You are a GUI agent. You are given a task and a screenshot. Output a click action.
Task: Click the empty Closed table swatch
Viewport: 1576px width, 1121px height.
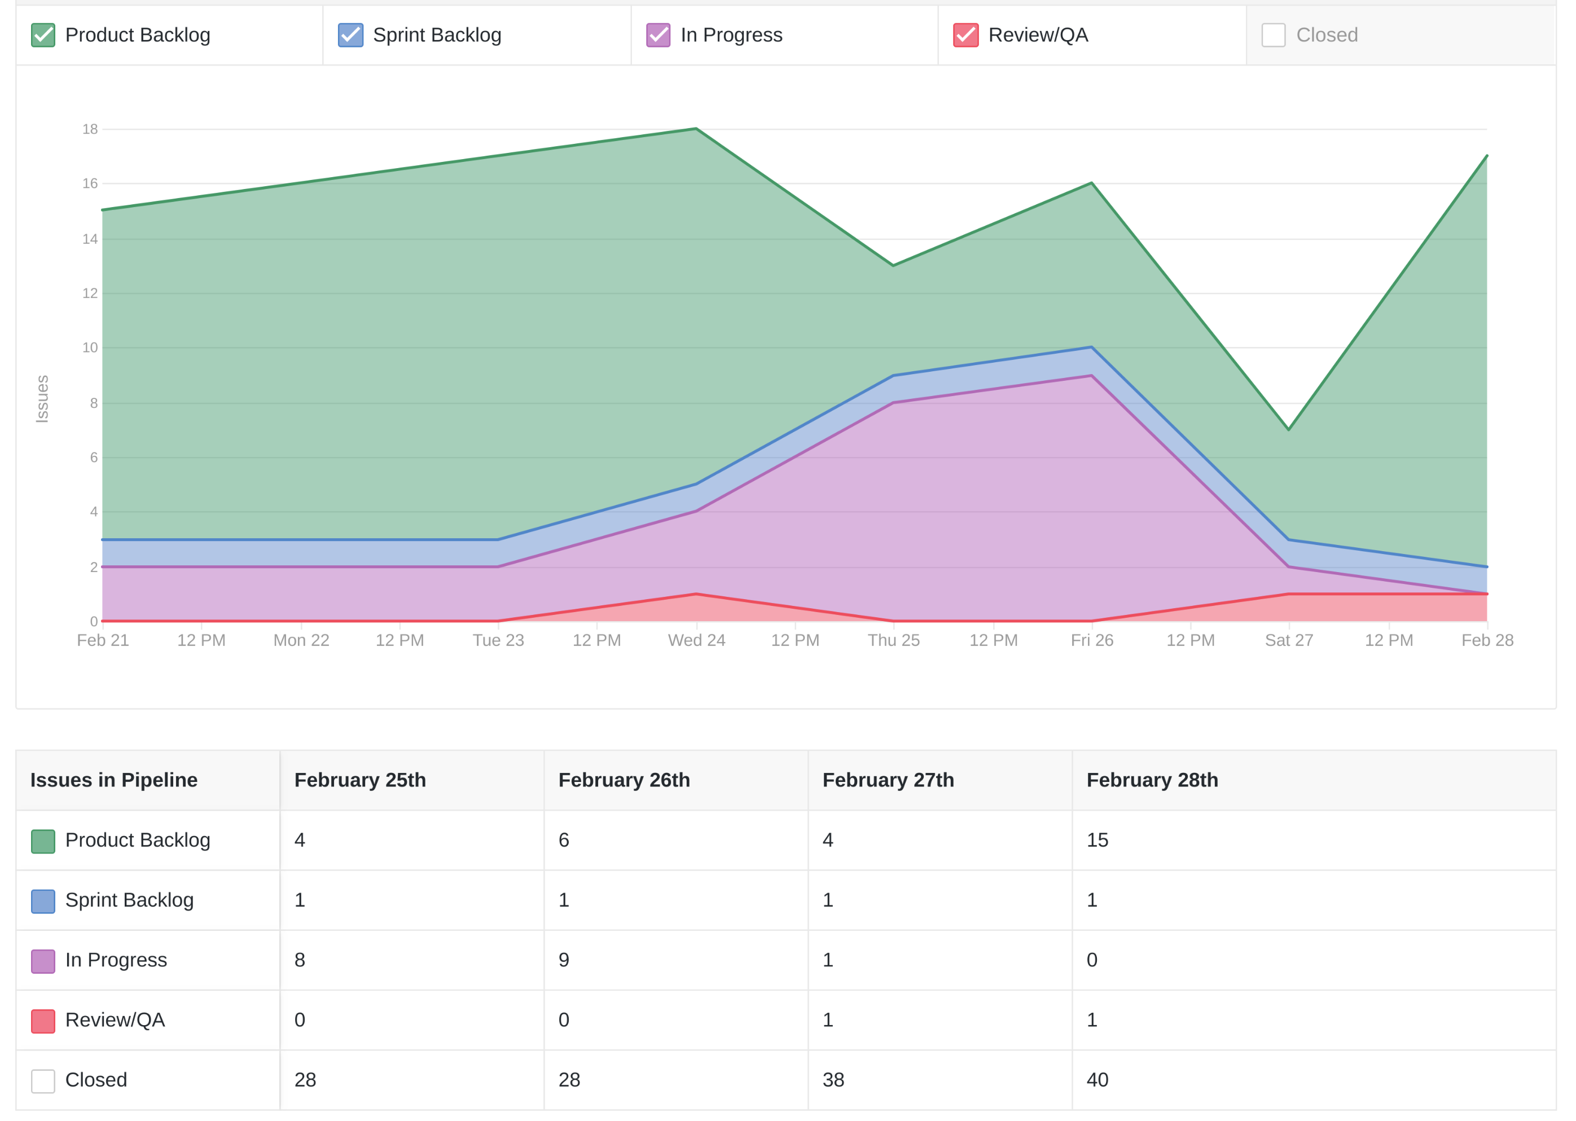pyautogui.click(x=43, y=1082)
